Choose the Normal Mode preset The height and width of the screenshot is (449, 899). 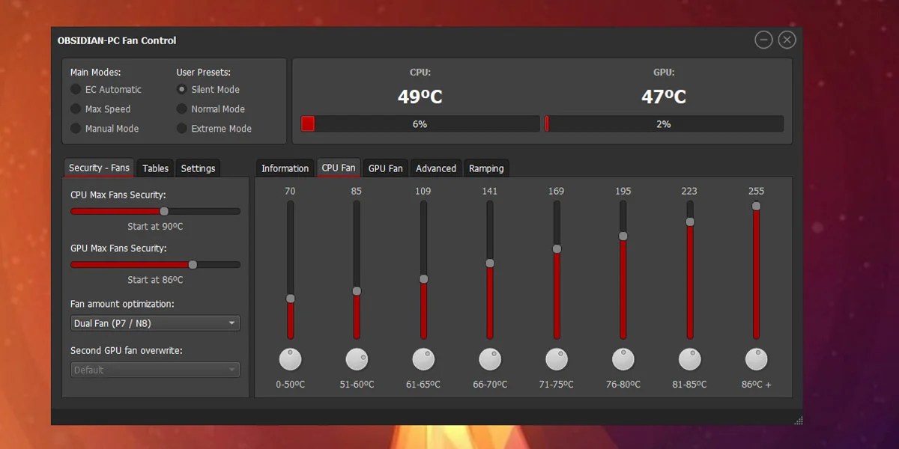pos(211,109)
